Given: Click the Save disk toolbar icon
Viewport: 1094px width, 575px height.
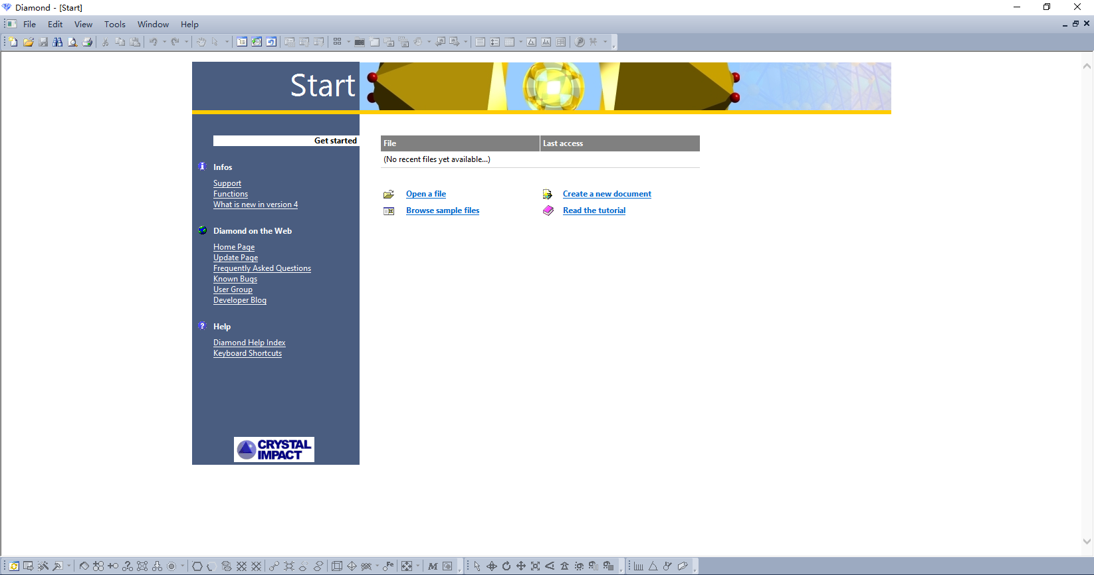Looking at the screenshot, I should [x=43, y=42].
